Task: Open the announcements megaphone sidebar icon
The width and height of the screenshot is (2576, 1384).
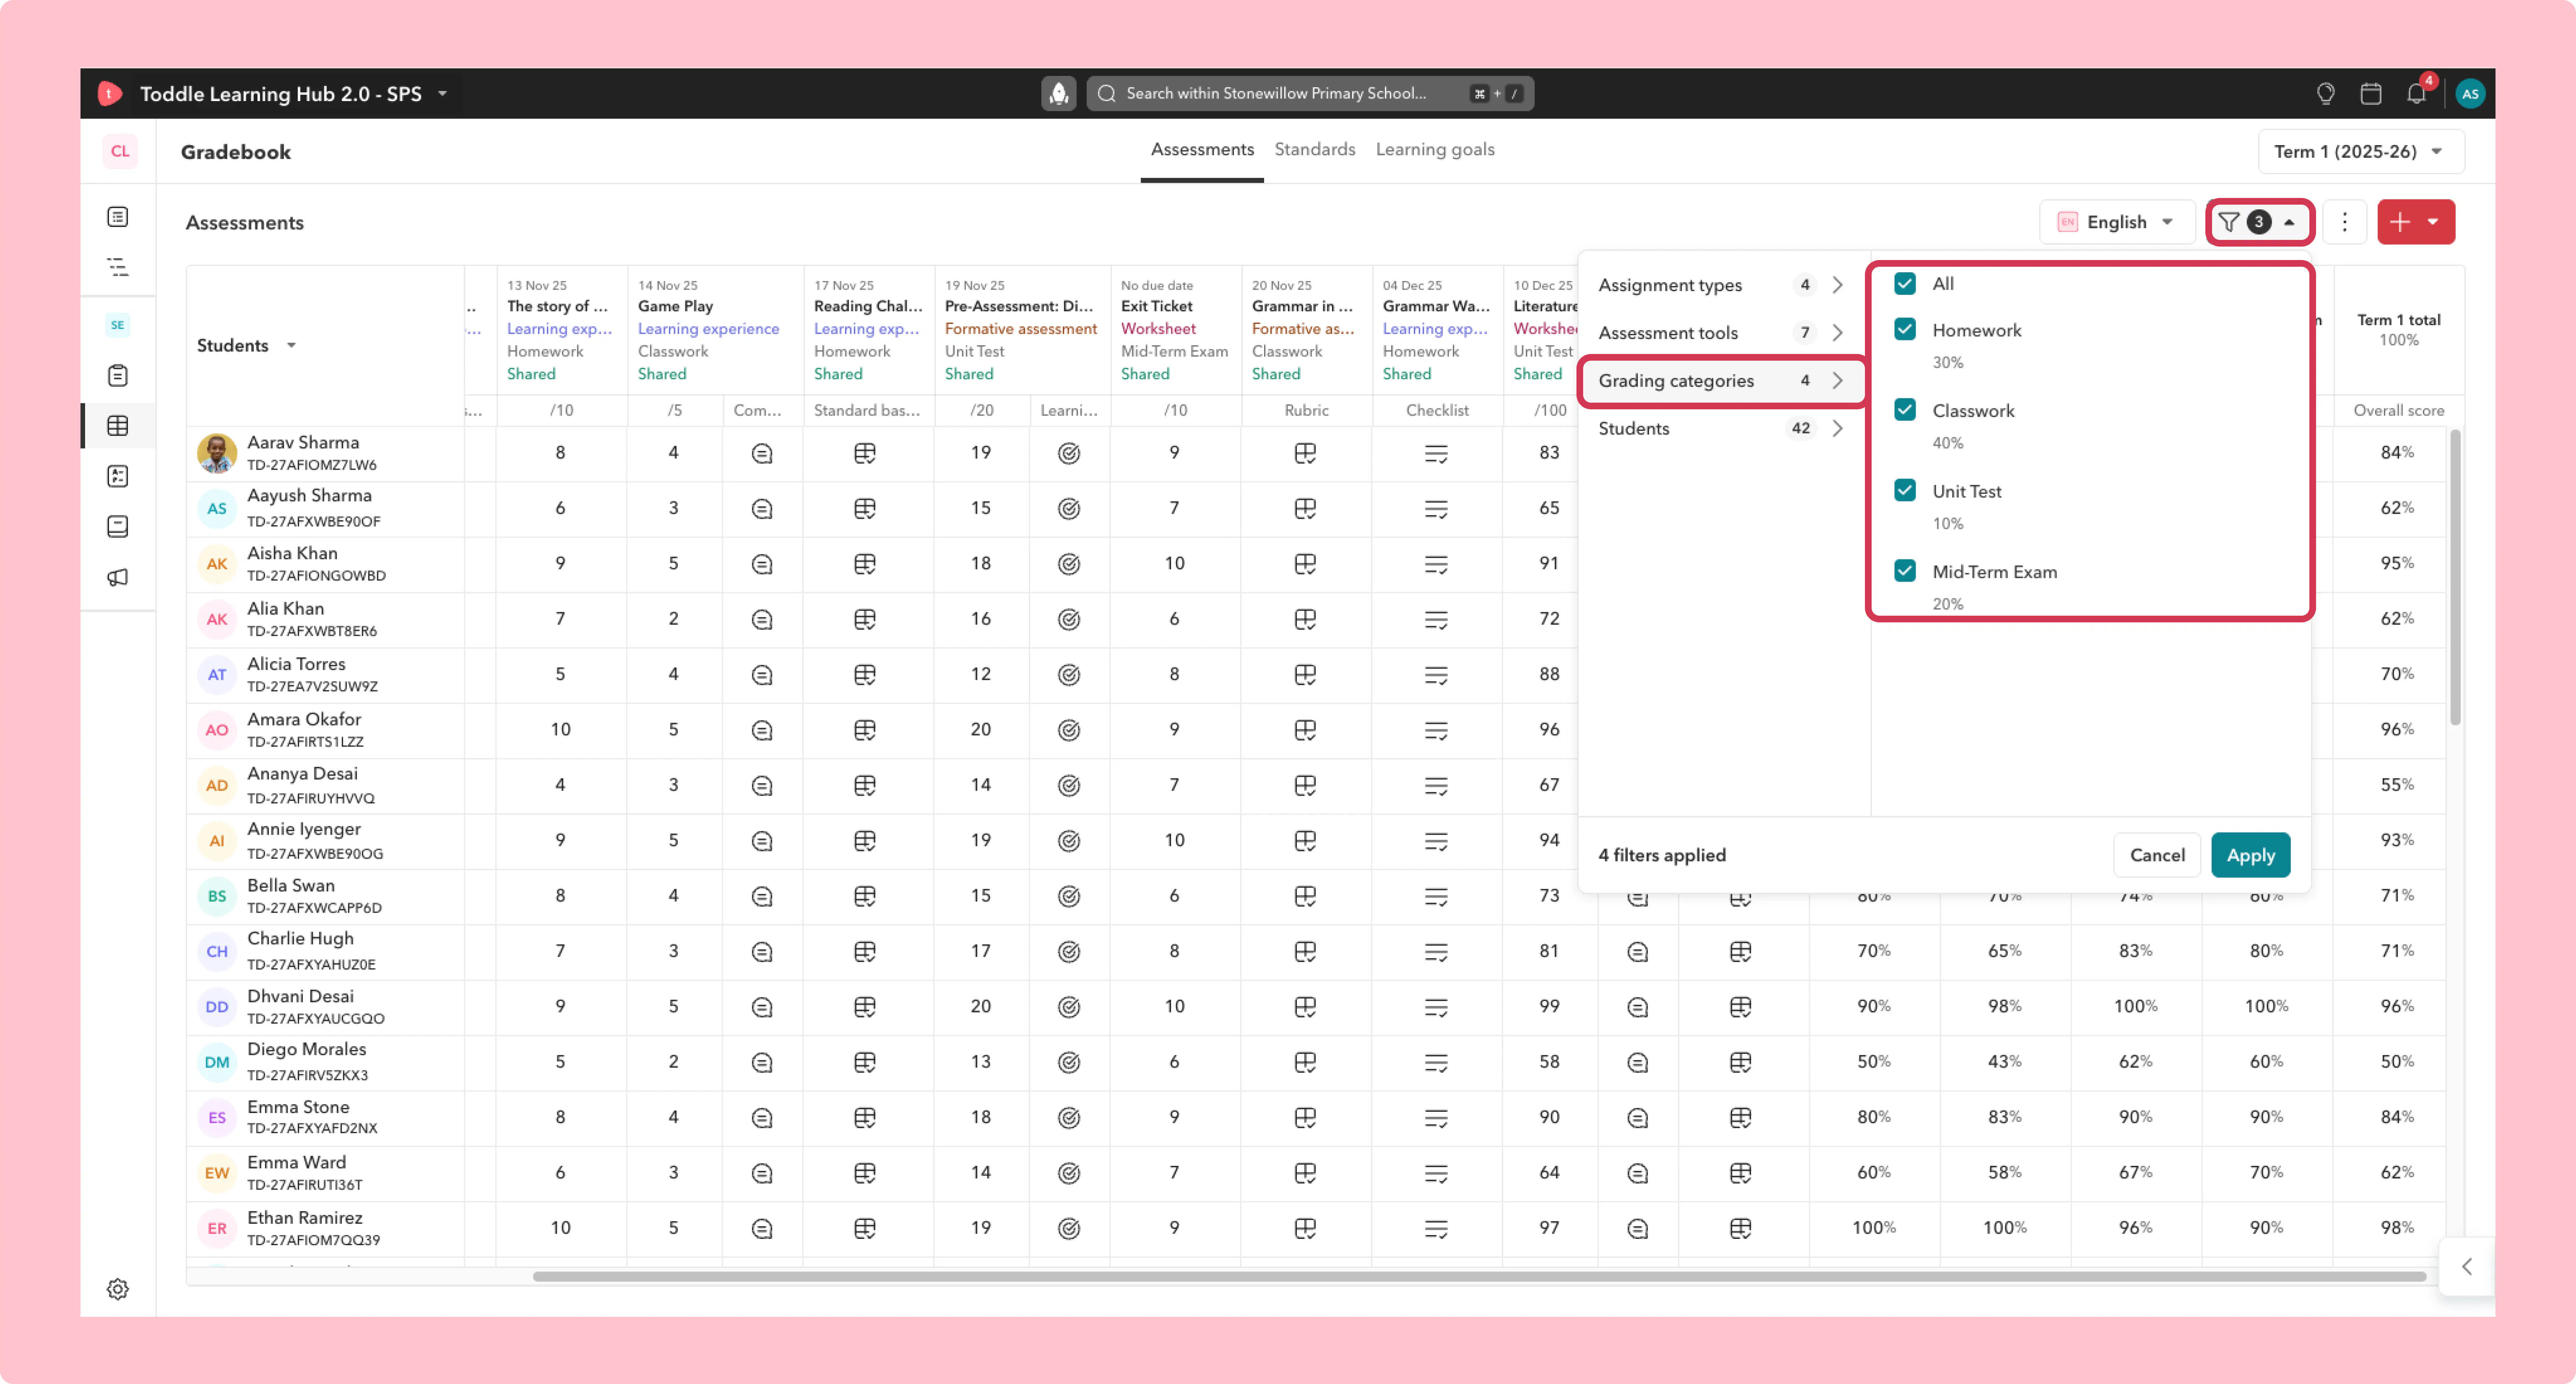Action: (118, 577)
